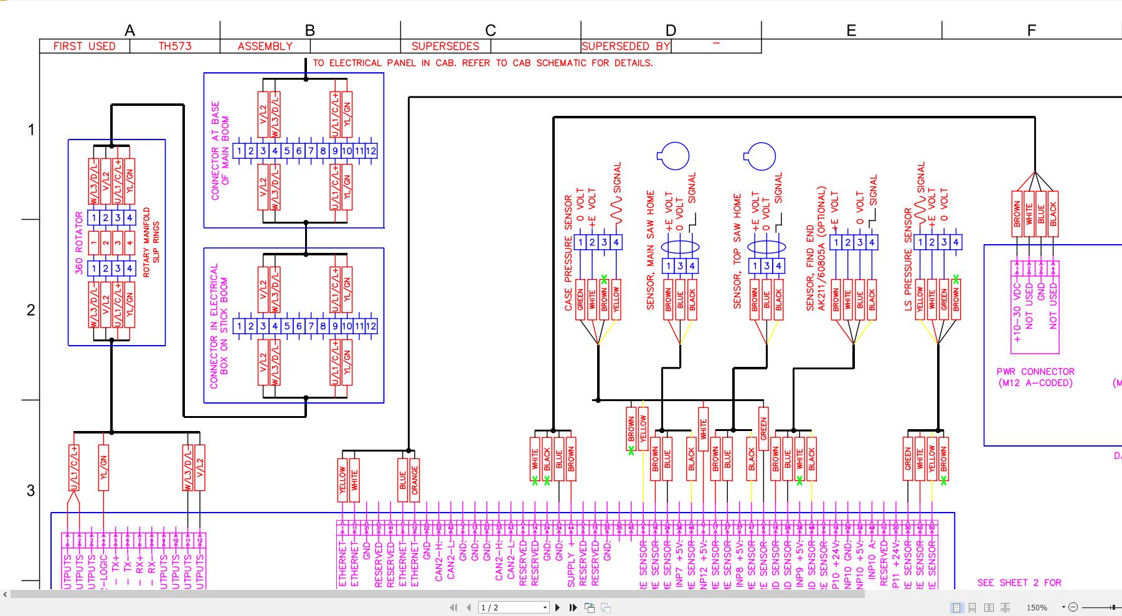Click the horizontal scrollbar thumb

438,594
